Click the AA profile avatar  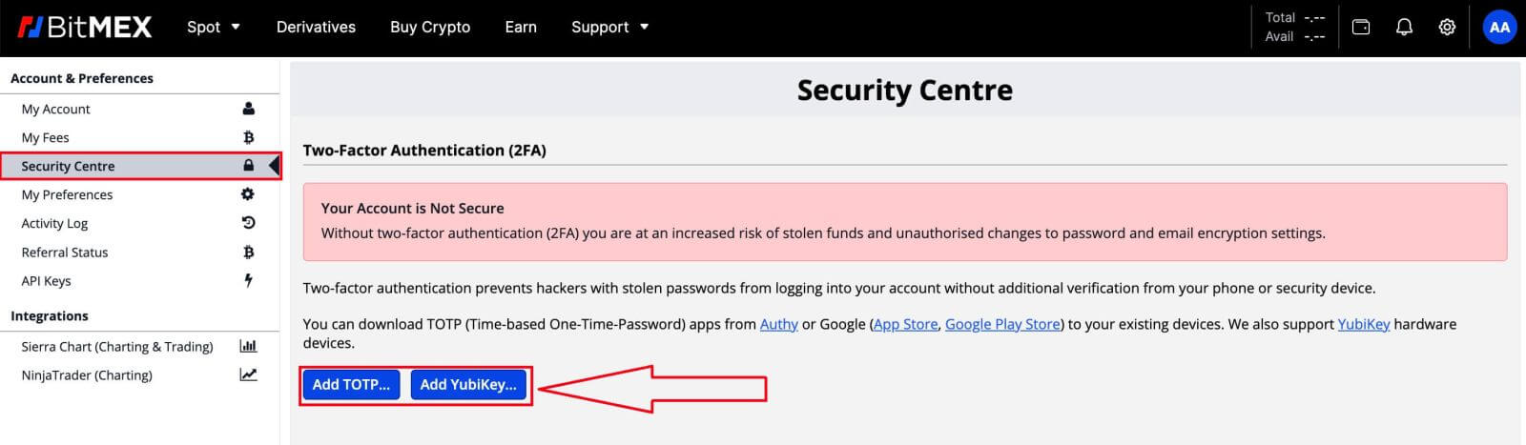coord(1499,28)
